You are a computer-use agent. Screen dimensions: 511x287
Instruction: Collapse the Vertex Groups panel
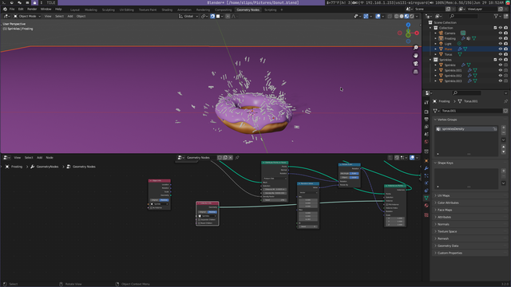click(x=435, y=120)
